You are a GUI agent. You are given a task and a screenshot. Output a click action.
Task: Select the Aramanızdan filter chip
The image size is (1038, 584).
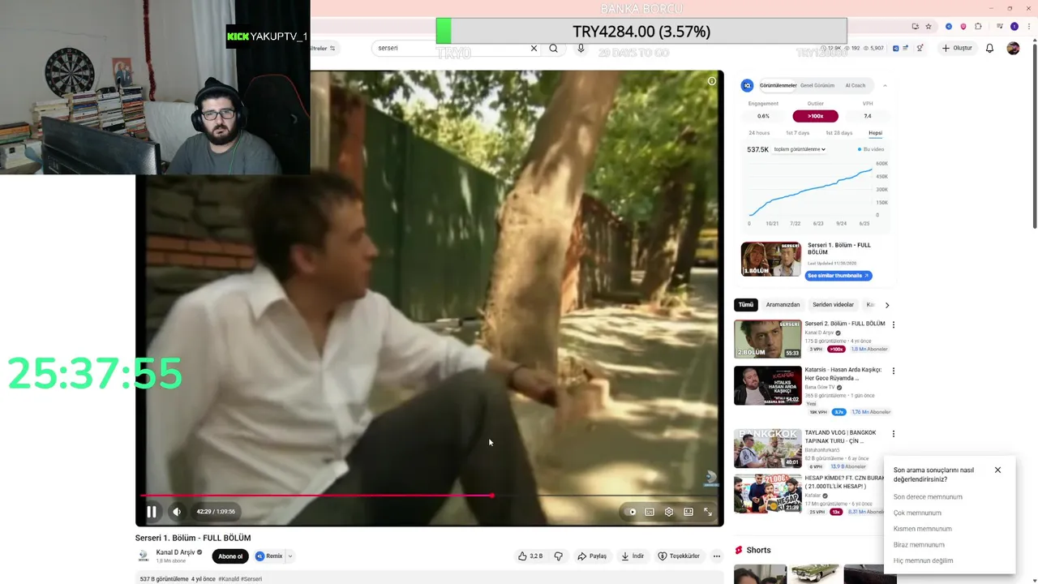(x=783, y=305)
